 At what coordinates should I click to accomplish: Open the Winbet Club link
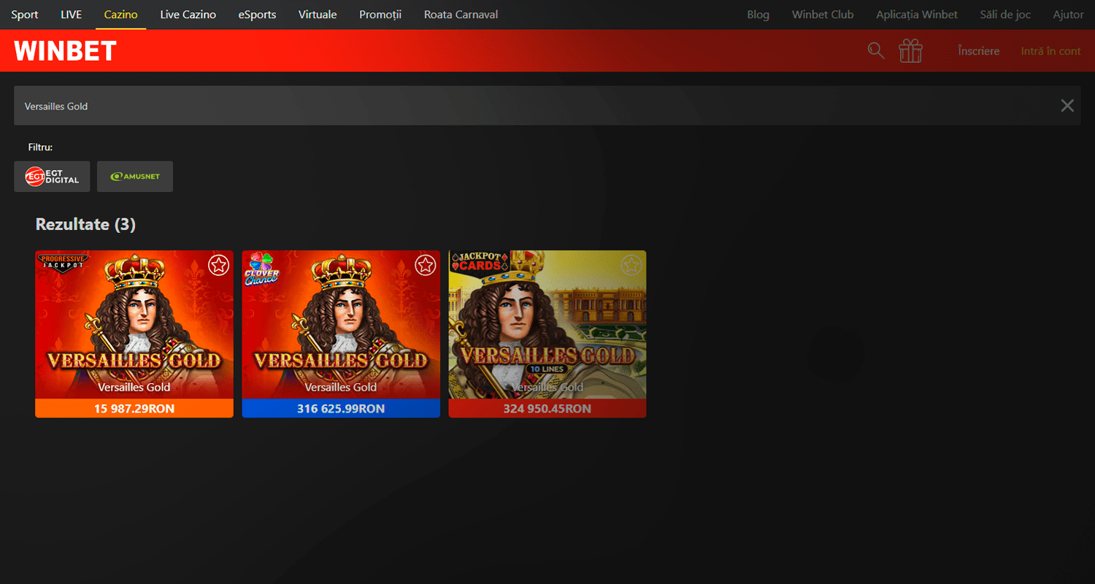(822, 15)
